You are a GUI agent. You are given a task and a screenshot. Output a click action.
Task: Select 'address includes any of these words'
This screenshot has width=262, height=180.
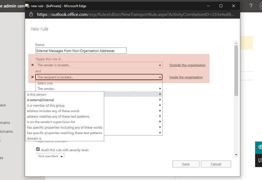tap(64, 111)
